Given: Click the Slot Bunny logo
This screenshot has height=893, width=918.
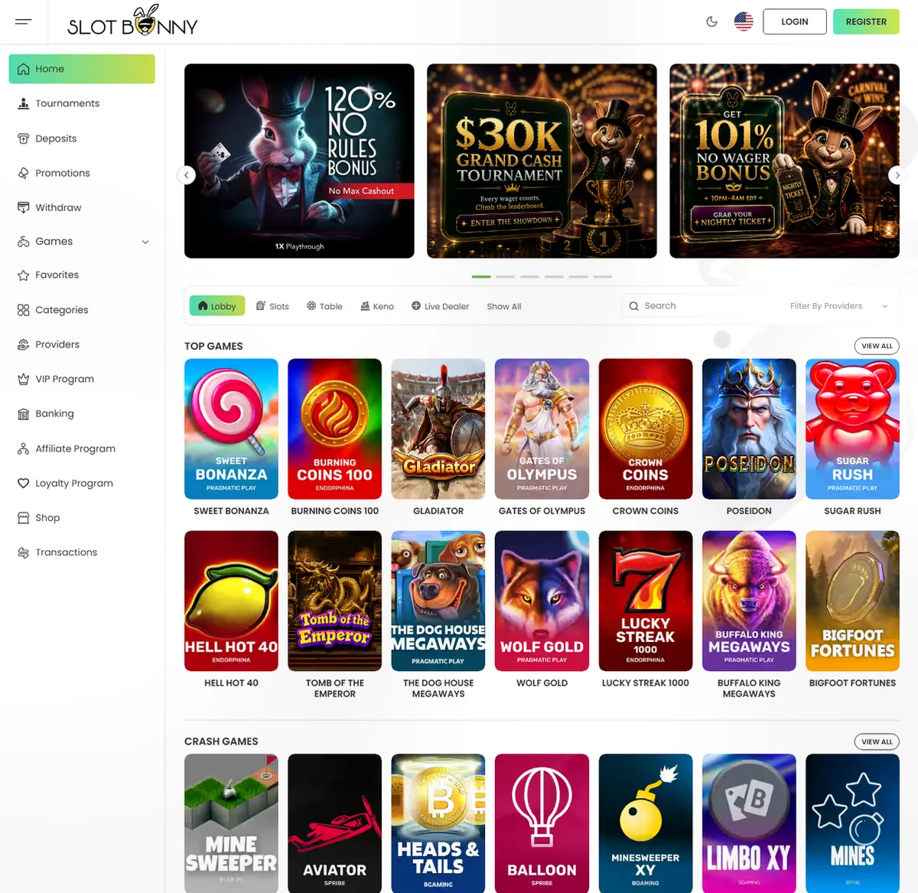Looking at the screenshot, I should tap(132, 21).
